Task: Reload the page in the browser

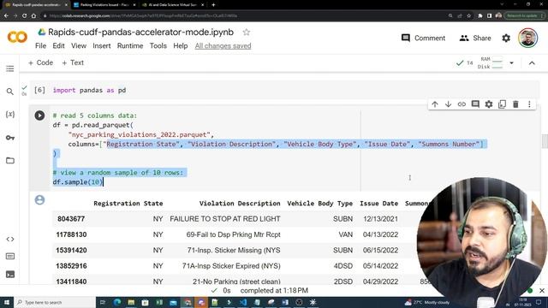Action: coord(24,15)
